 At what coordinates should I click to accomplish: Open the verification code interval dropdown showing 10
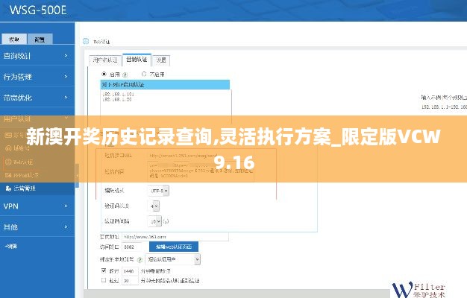tap(154, 221)
